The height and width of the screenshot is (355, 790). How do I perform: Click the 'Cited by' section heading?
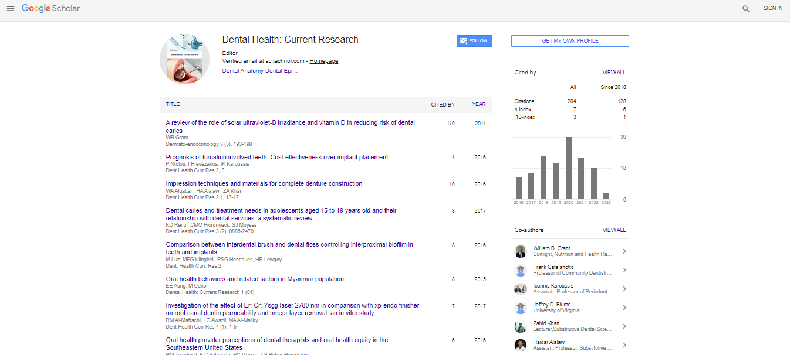[x=525, y=73]
